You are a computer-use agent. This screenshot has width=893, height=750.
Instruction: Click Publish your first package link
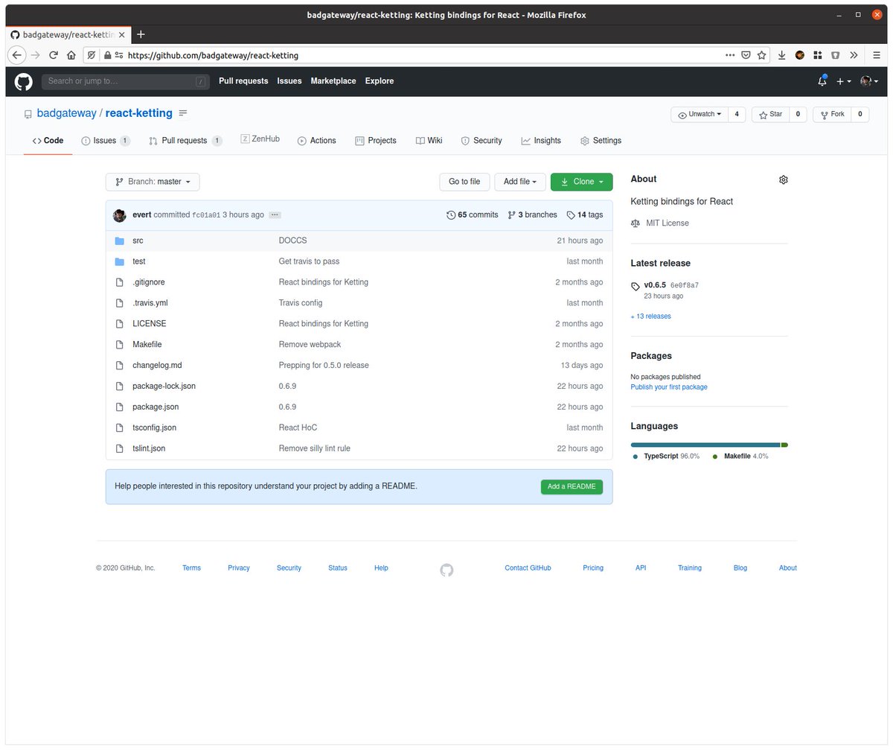pyautogui.click(x=669, y=387)
